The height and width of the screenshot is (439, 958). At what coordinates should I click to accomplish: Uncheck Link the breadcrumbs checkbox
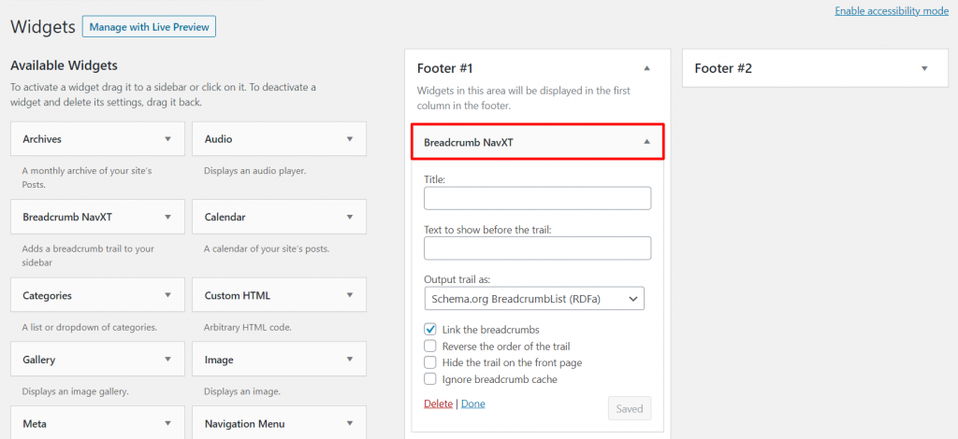pyautogui.click(x=430, y=330)
